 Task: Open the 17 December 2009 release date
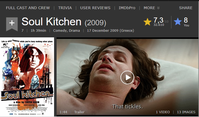110,31
